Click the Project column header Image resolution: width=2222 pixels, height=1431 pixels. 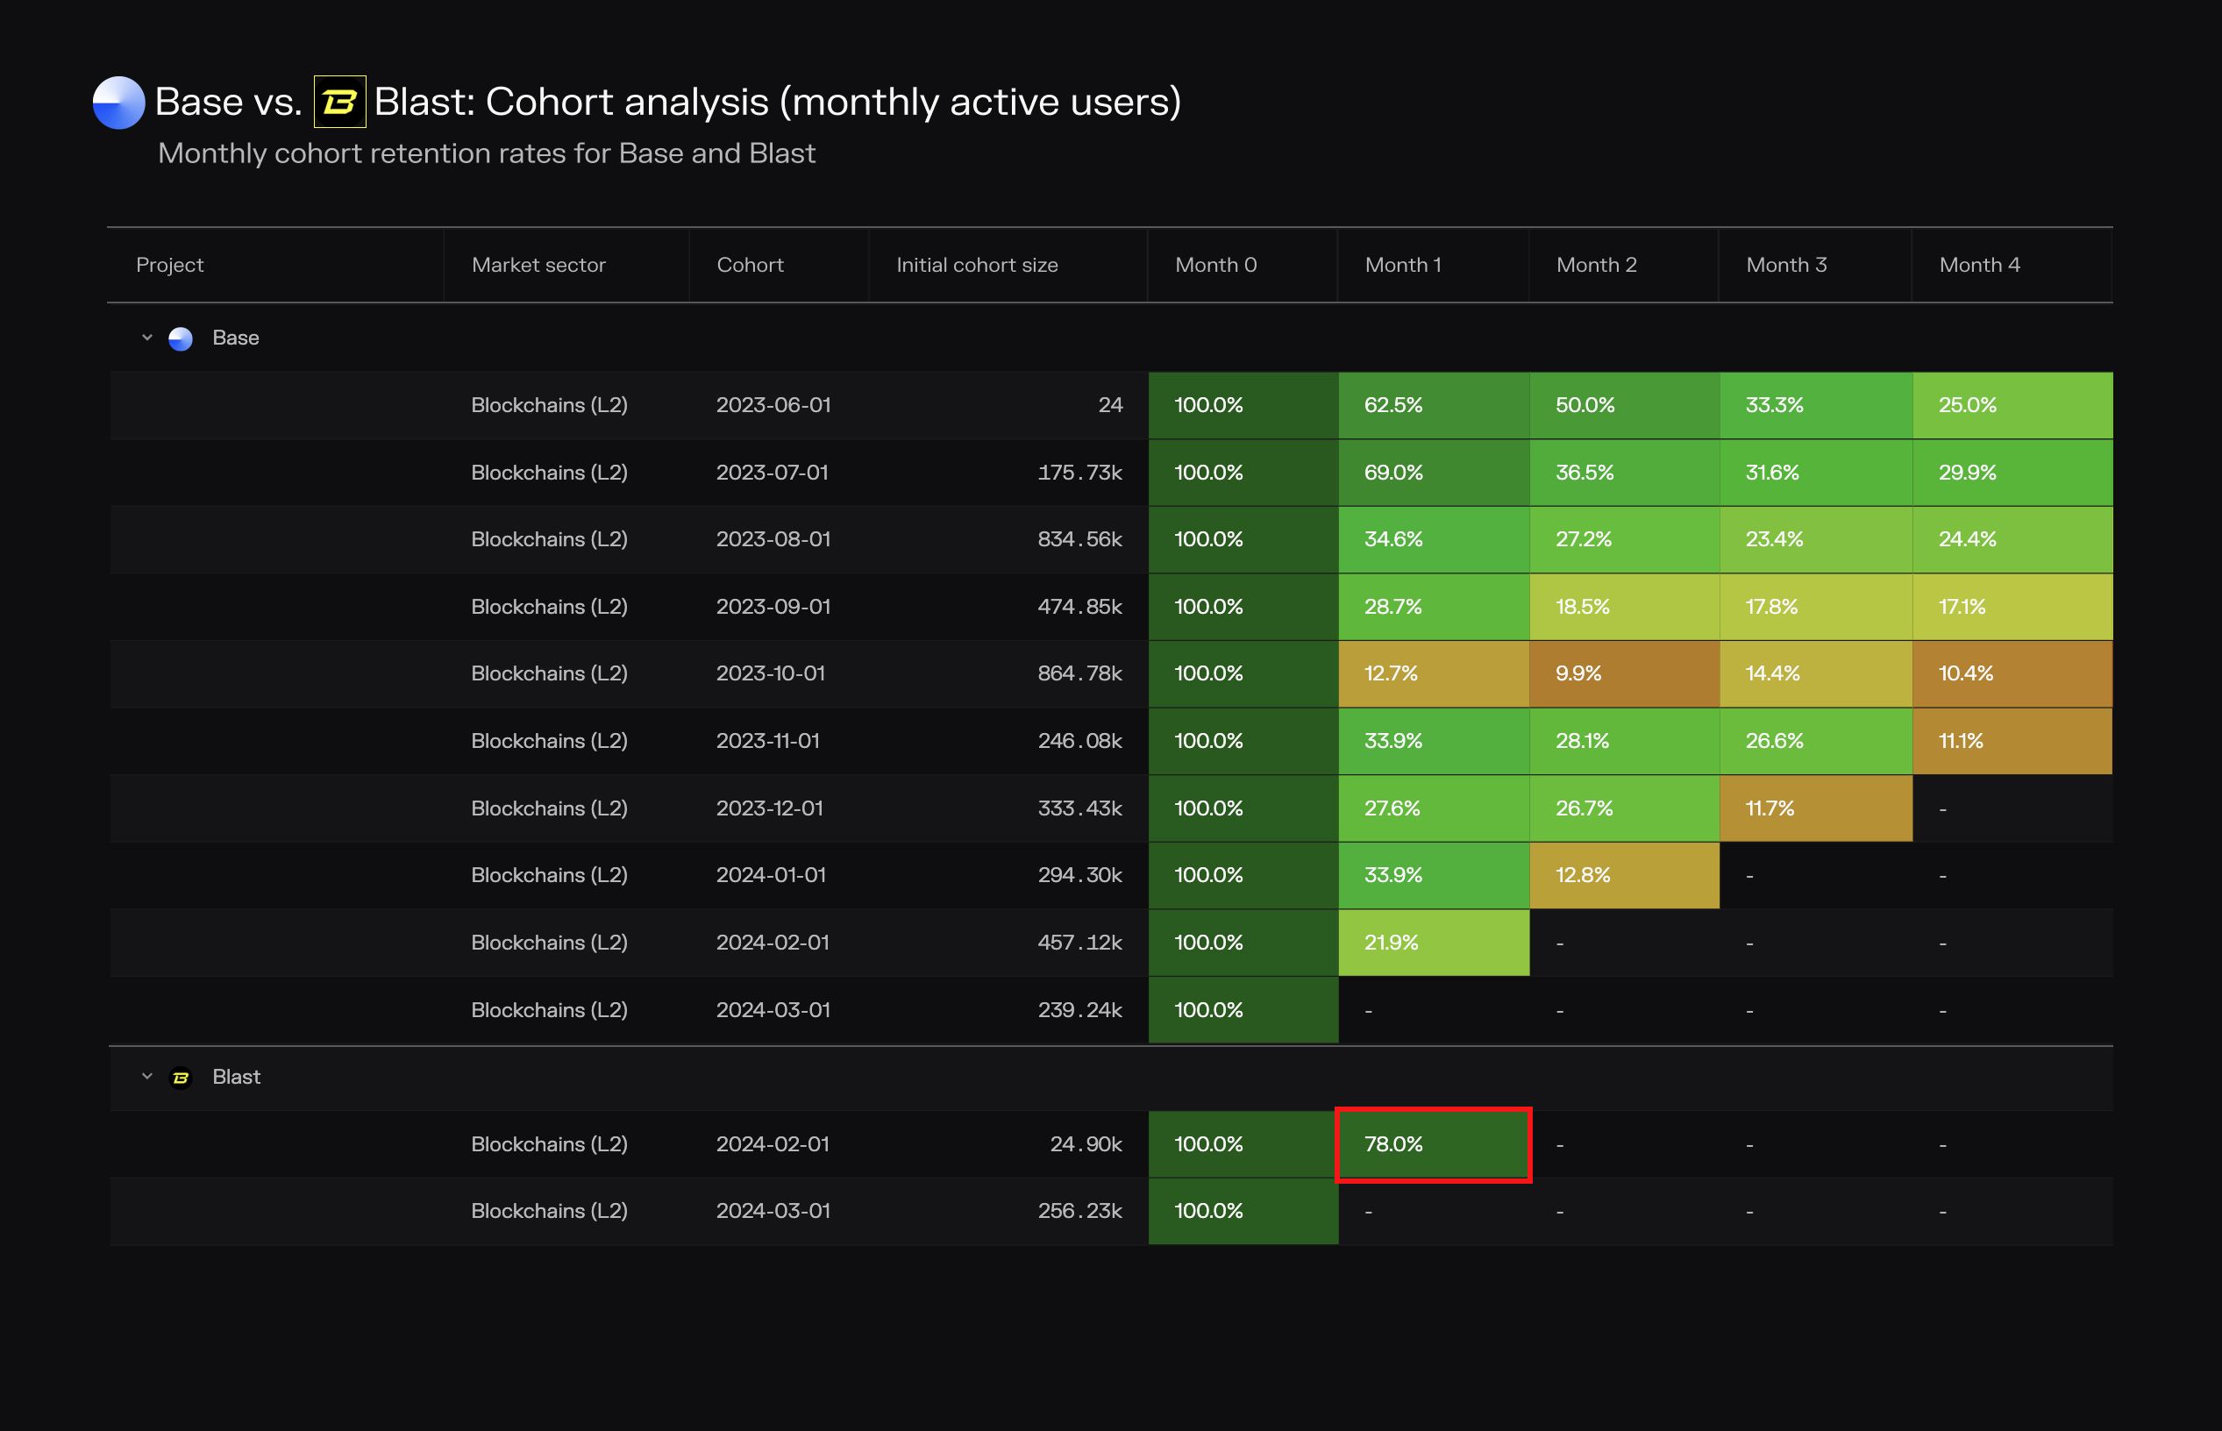(169, 265)
